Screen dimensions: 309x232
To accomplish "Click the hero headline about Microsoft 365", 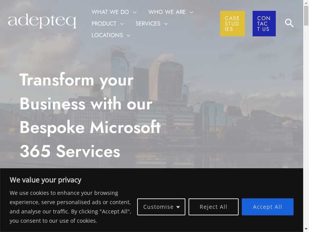I will click(x=90, y=116).
